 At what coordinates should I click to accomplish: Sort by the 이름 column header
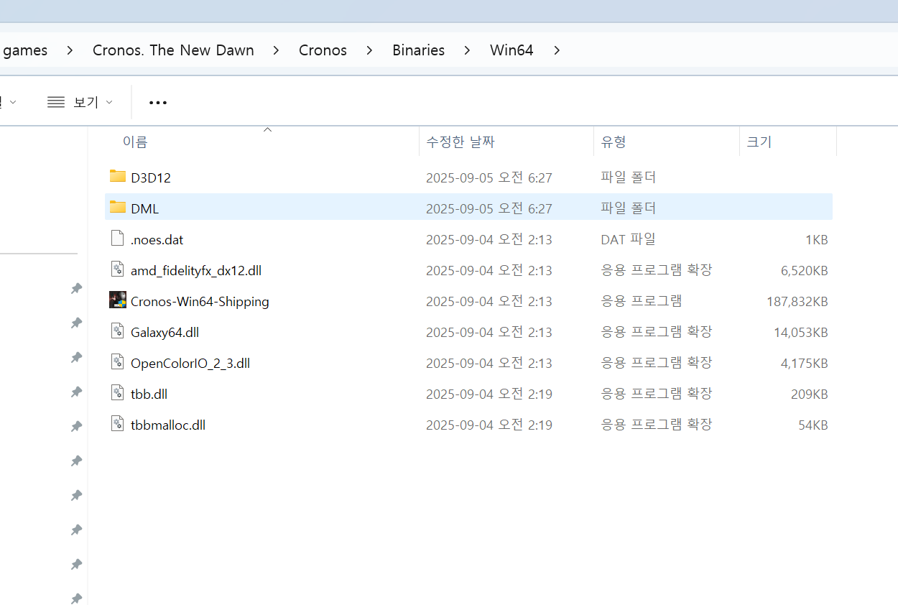135,142
